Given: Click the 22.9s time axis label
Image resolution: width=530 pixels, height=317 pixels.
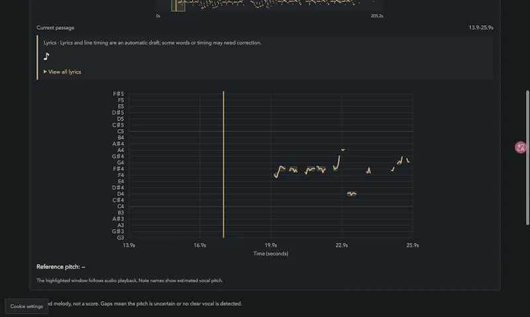Looking at the screenshot, I should pyautogui.click(x=341, y=246).
